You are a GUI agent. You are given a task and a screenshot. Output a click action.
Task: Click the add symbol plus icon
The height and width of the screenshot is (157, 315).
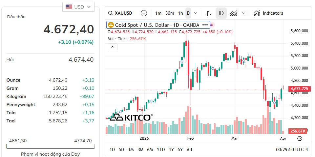tap(144, 13)
